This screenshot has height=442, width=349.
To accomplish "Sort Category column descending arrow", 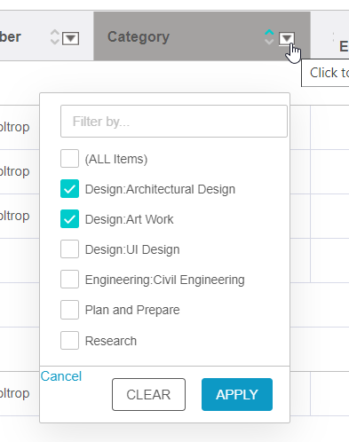I will point(269,42).
